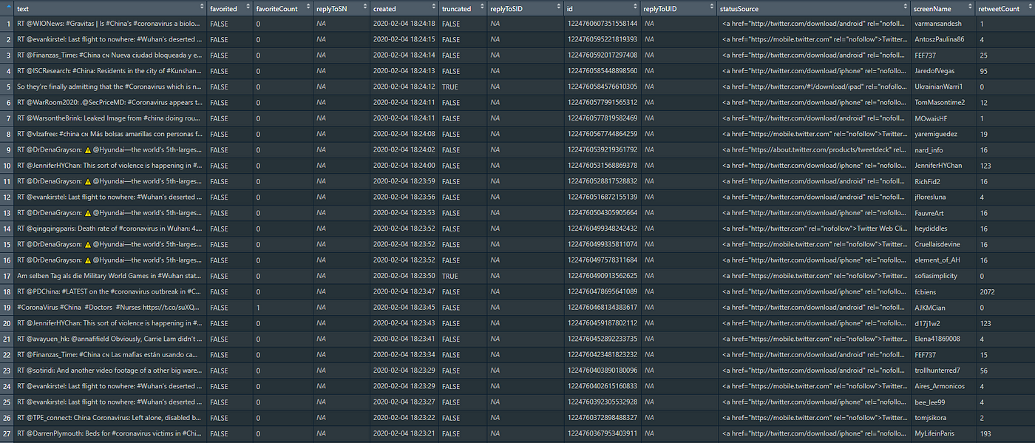Select favoriteCount value 1 in AJKMCian's row

point(258,307)
